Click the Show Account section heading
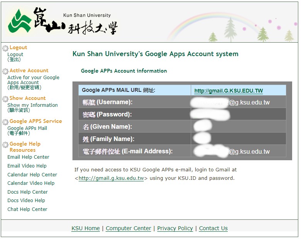This screenshot has width=301, height=239. click(28, 98)
